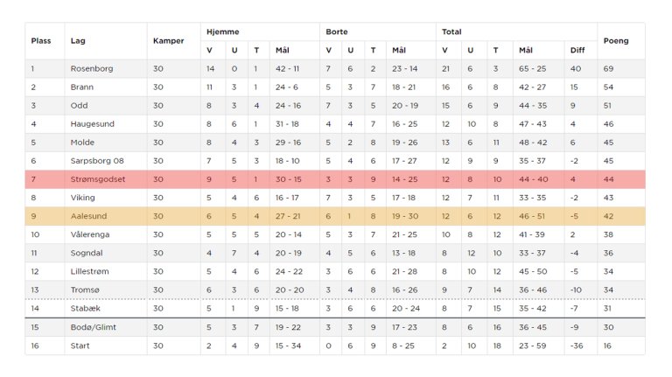This screenshot has height=377, width=672.
Task: Select the Sarpsborg 08 team name
Action: 95,161
